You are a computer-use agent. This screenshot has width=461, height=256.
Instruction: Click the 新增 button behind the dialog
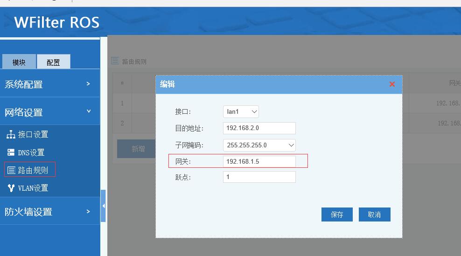(138, 149)
